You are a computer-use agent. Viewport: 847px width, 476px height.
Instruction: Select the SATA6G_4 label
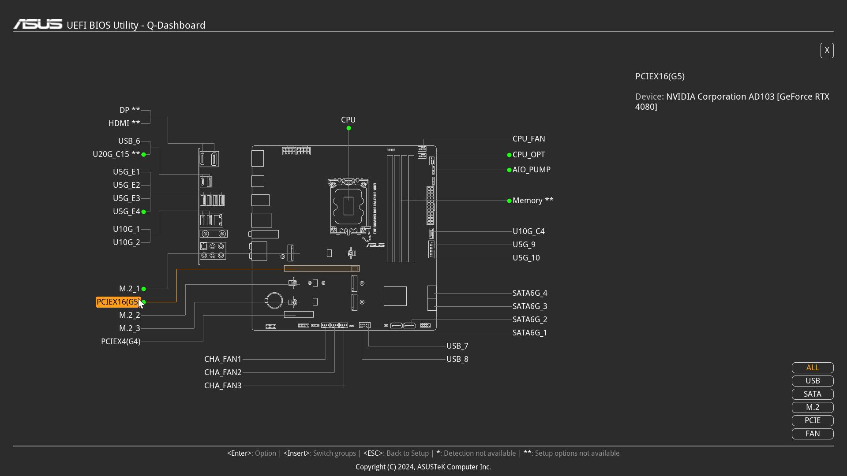pyautogui.click(x=530, y=293)
